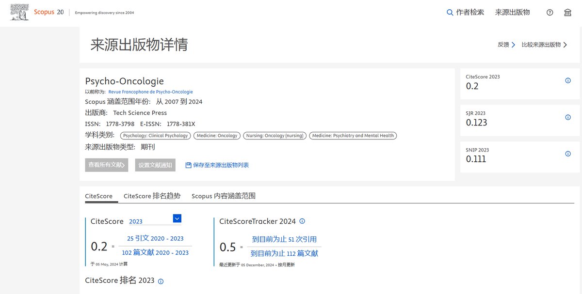Open 来源出版物 in top navigation
Image resolution: width=582 pixels, height=294 pixels.
512,13
